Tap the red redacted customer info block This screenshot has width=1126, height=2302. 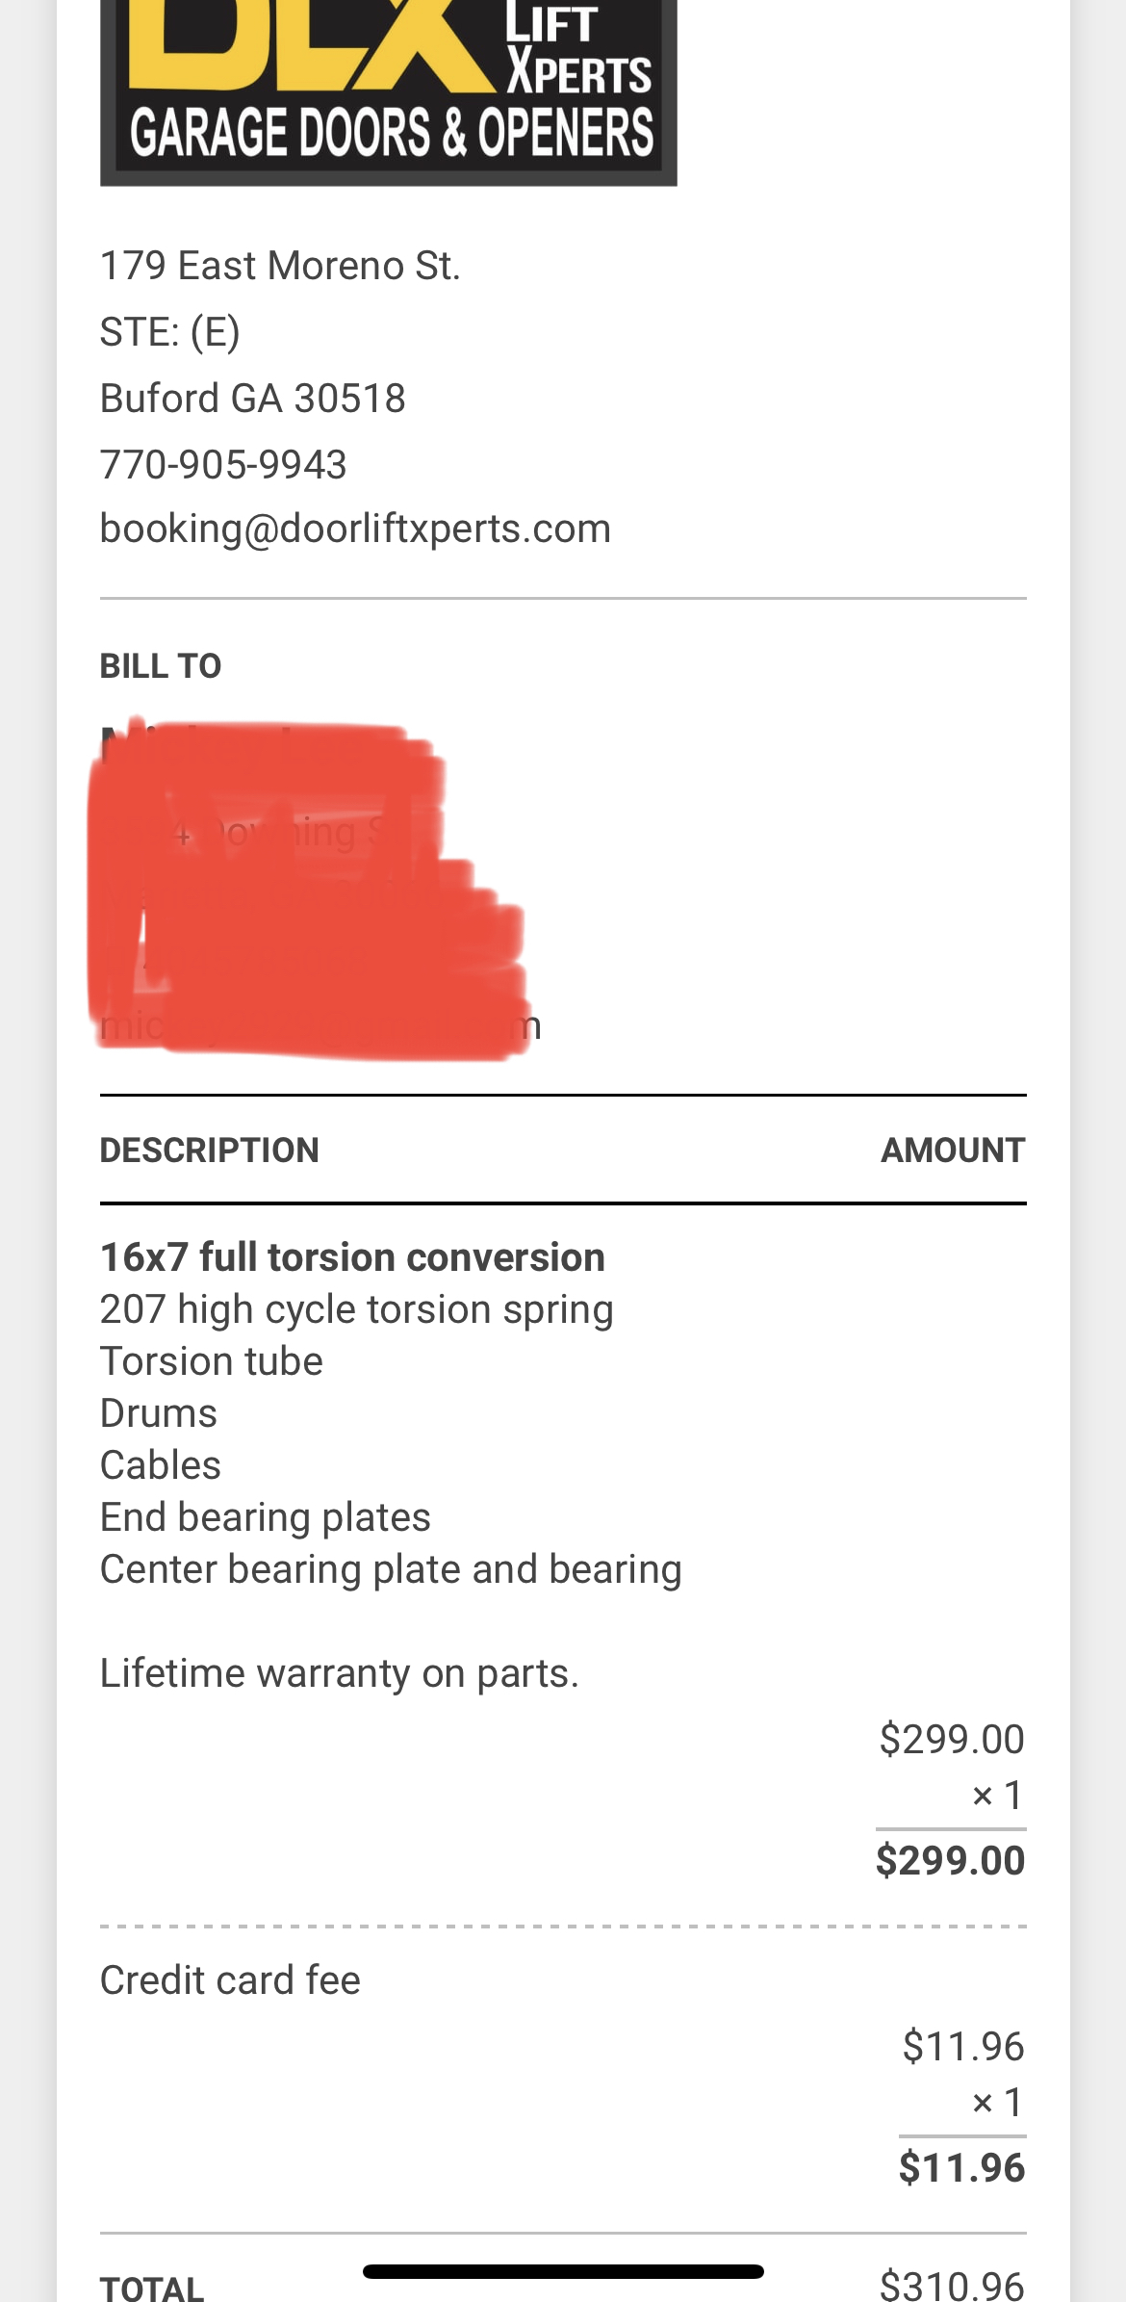(306, 891)
